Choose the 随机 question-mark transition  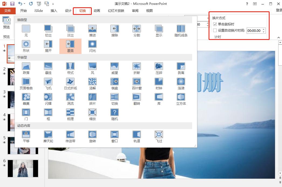[115, 115]
